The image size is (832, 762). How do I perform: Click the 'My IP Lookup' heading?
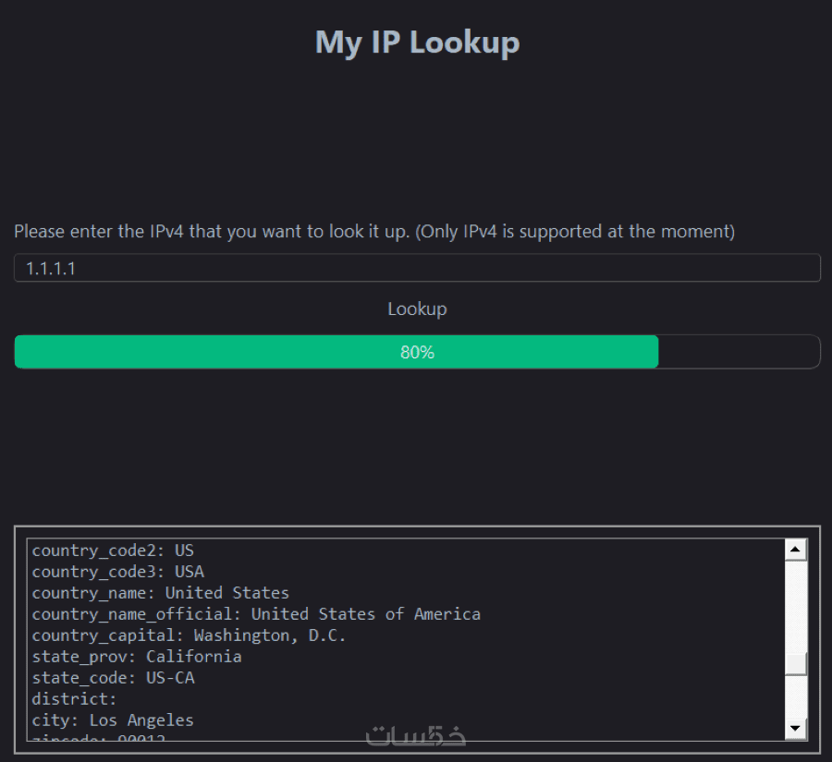point(417,42)
